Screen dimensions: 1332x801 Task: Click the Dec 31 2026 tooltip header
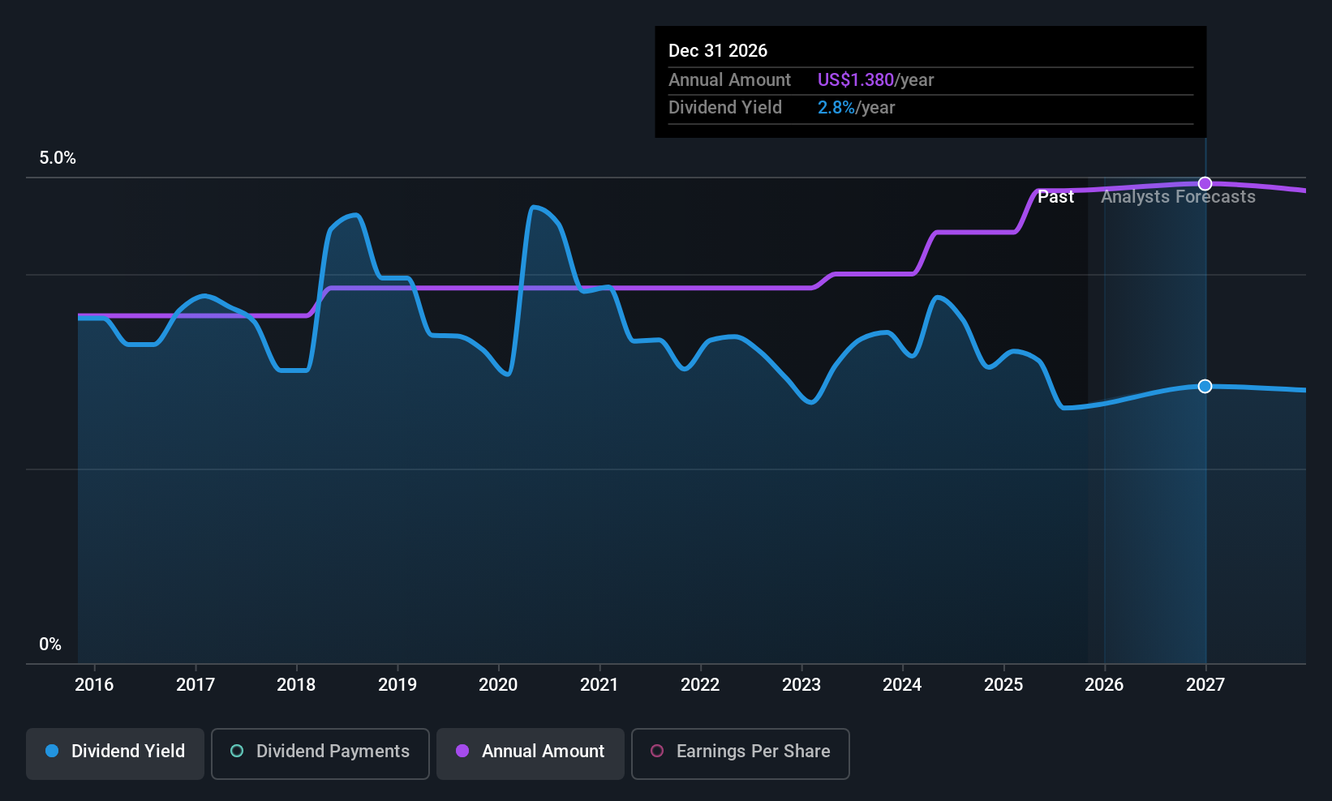(718, 50)
